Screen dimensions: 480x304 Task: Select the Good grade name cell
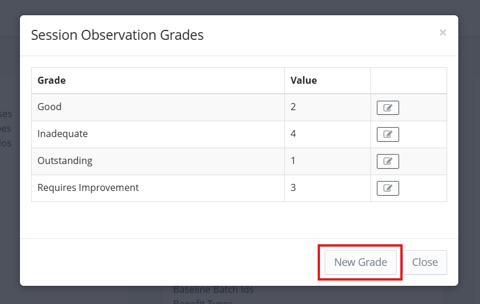(49, 107)
